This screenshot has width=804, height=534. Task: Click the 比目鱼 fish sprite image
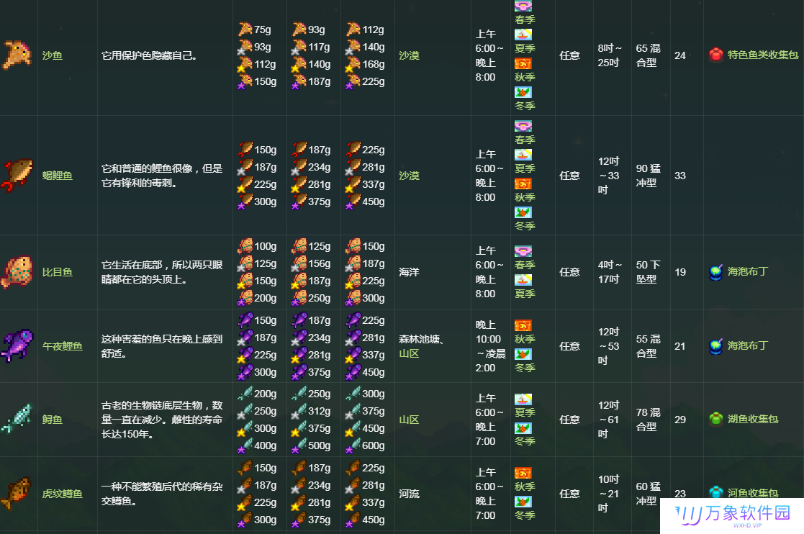tap(17, 272)
